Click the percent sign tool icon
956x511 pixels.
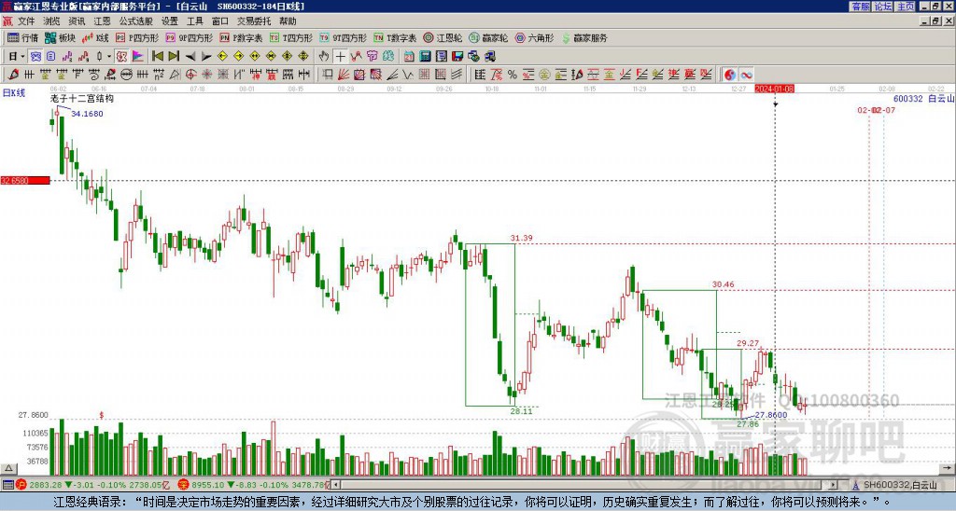pos(513,75)
